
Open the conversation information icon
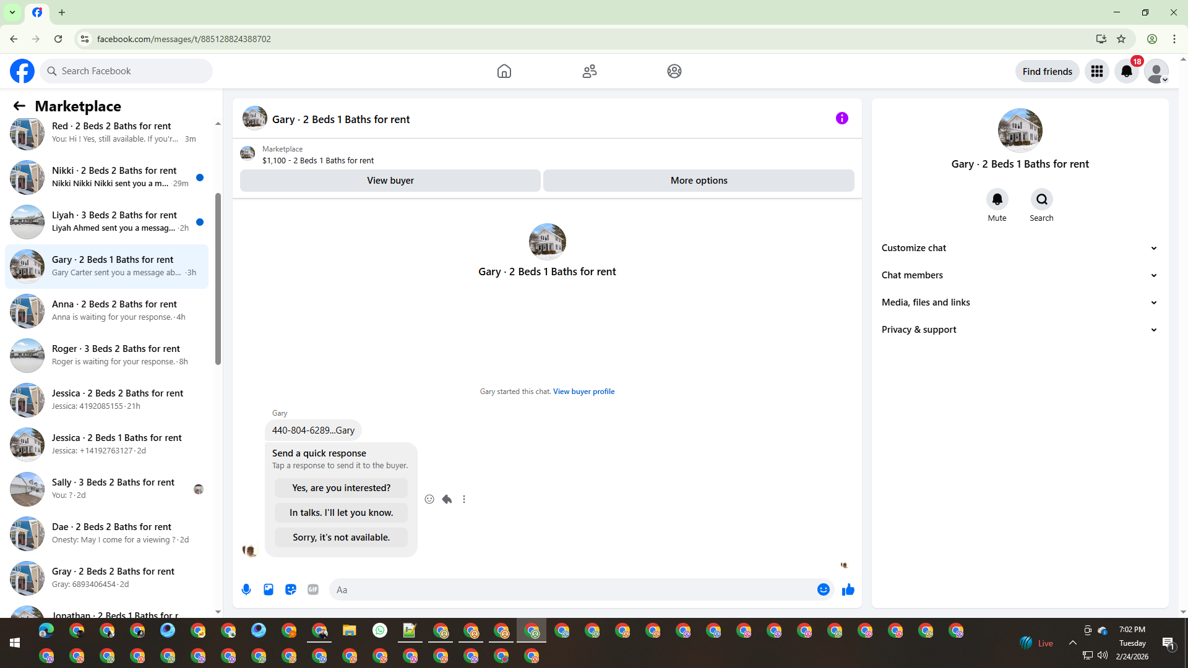[x=841, y=118]
